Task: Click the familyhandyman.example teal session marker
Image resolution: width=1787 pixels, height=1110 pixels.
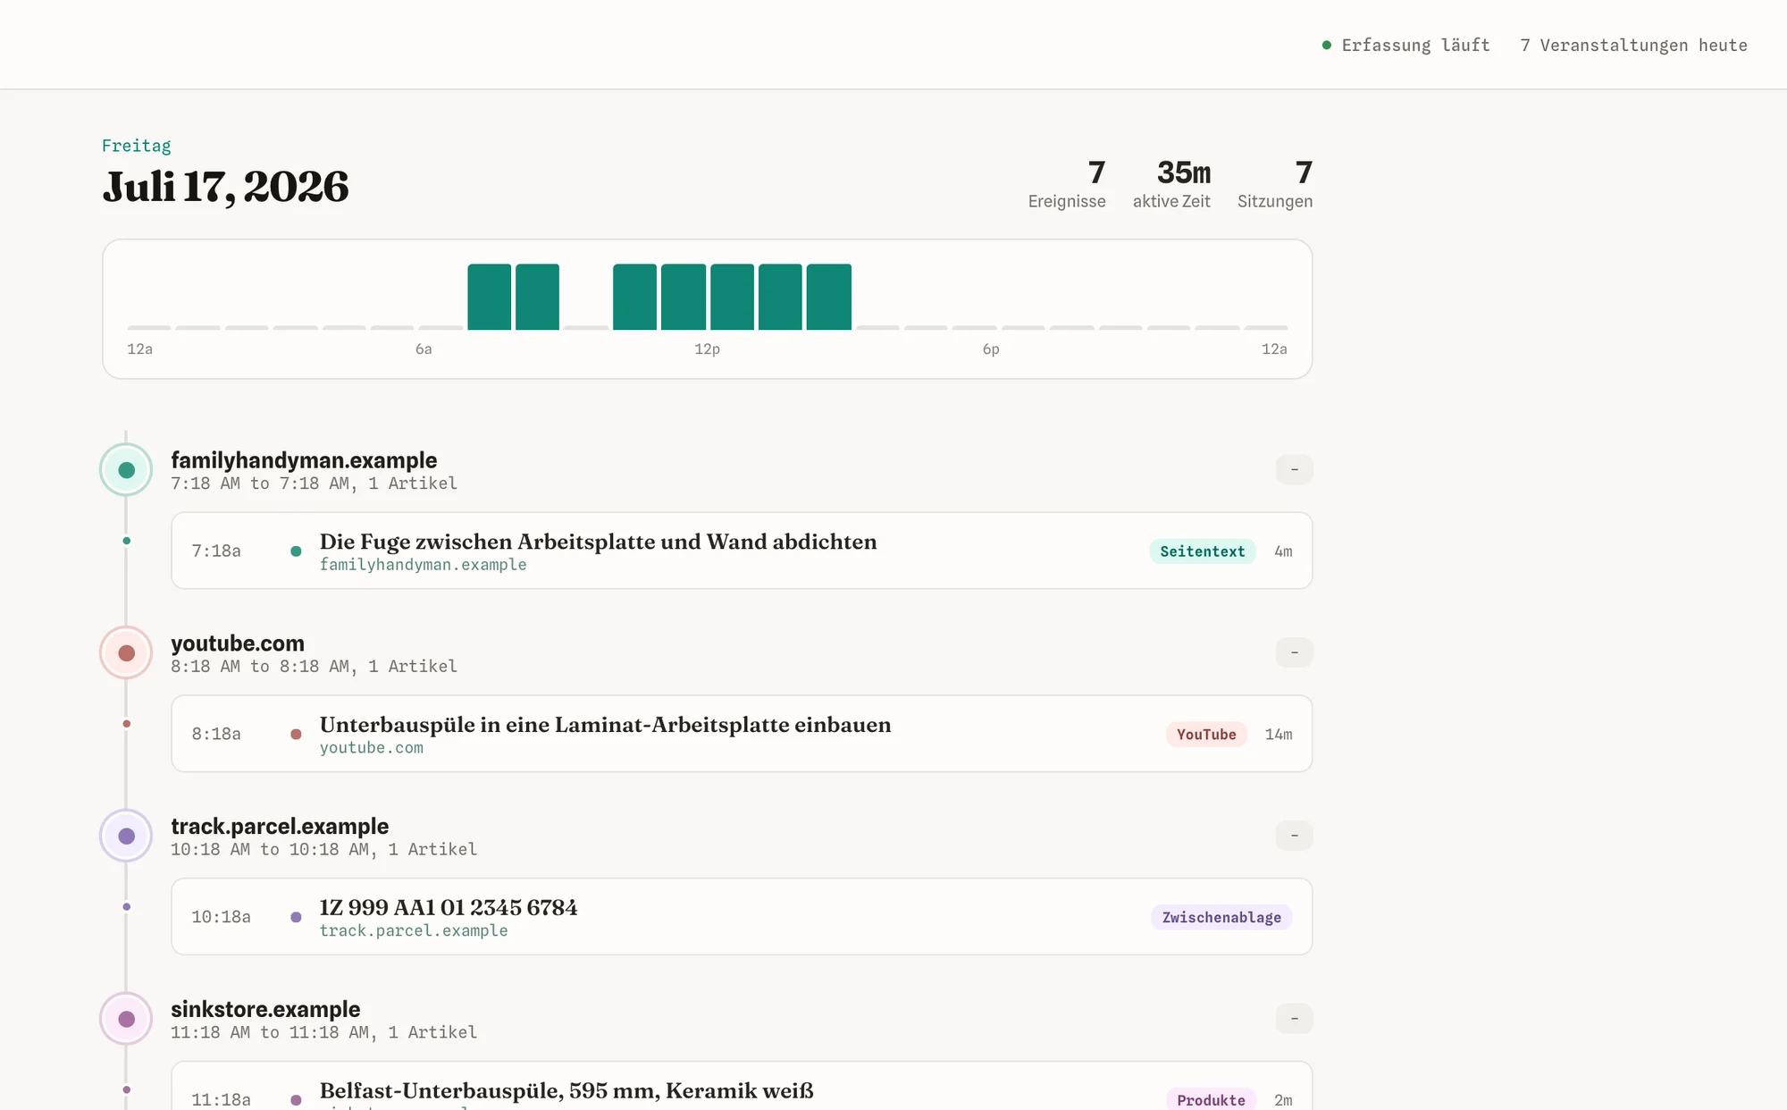Action: [x=126, y=470]
